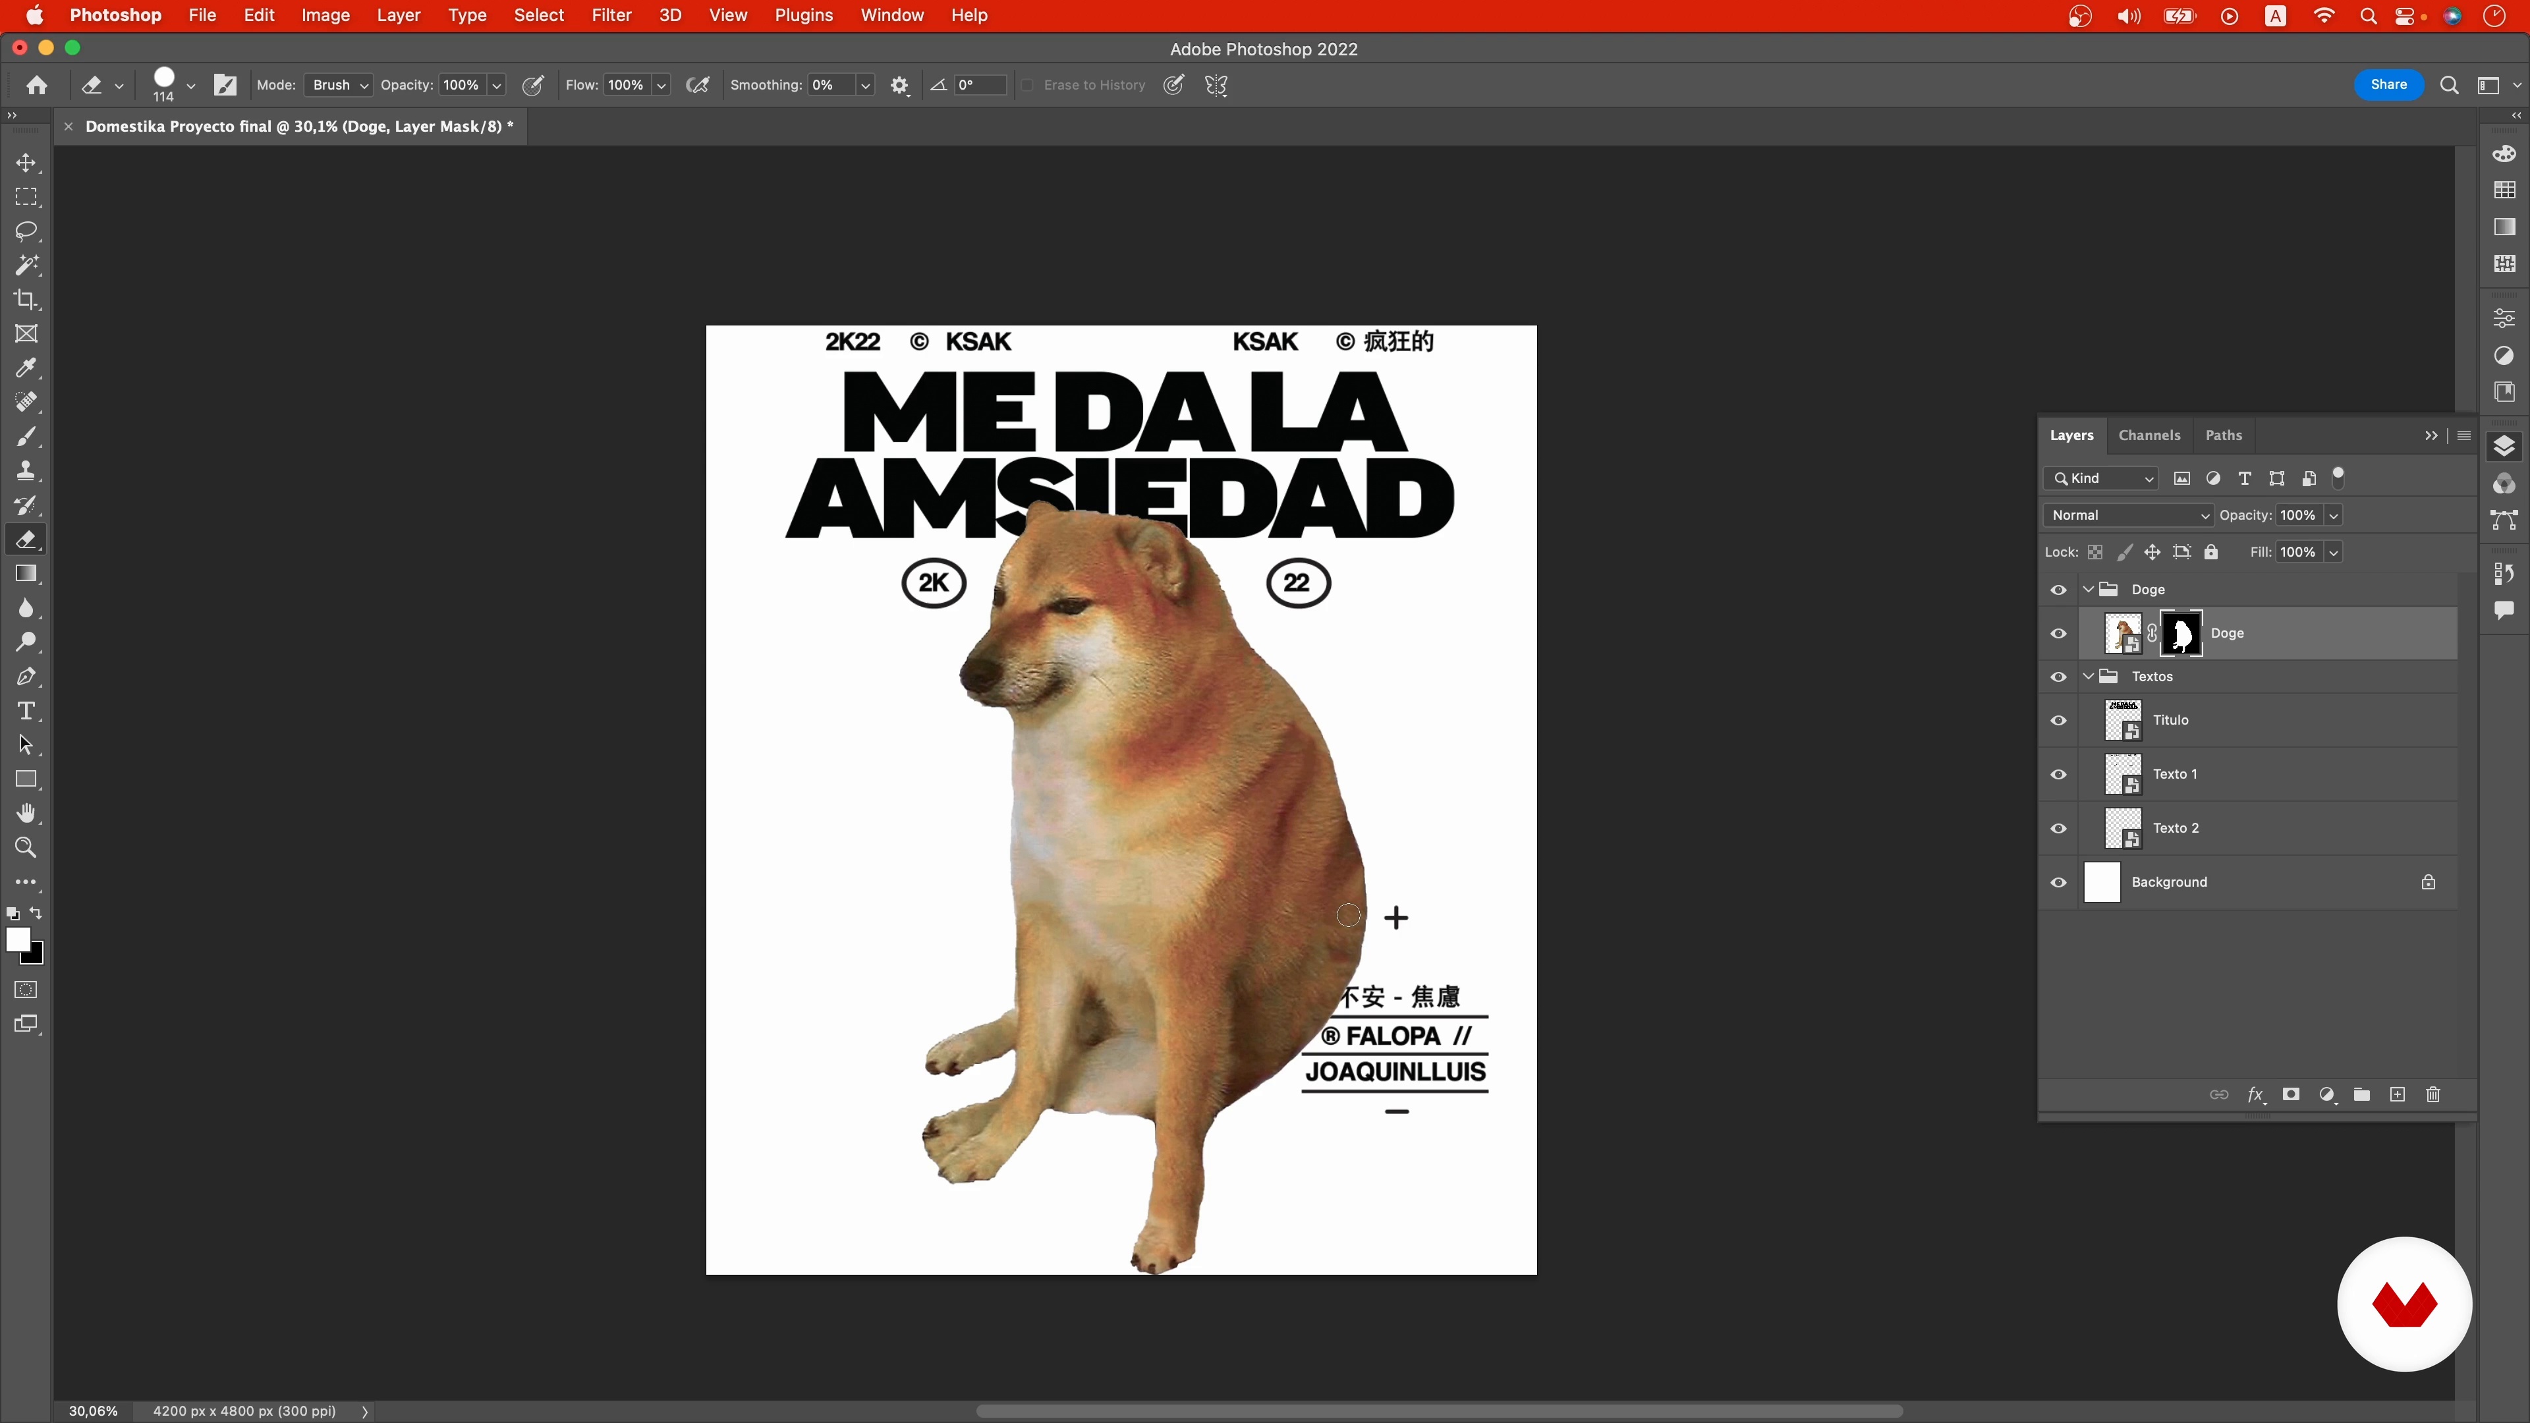Select the Gradient tool
Viewport: 2530px width, 1423px height.
point(26,574)
